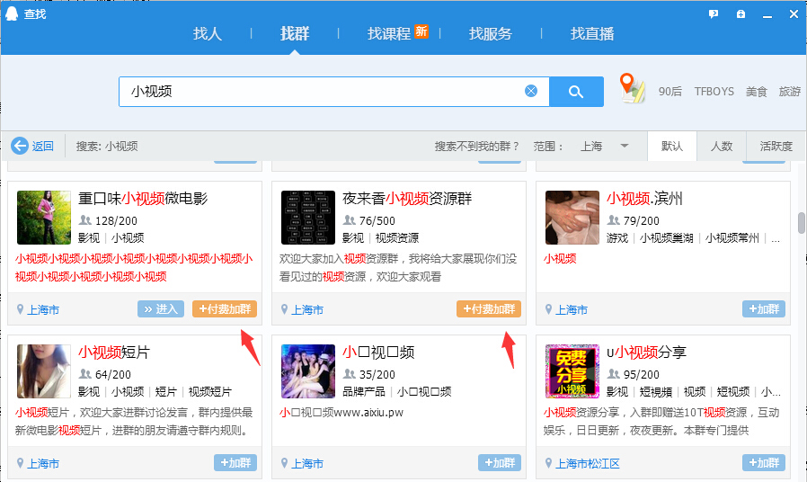Click the lock icon in title bar
807x482 pixels.
[740, 14]
